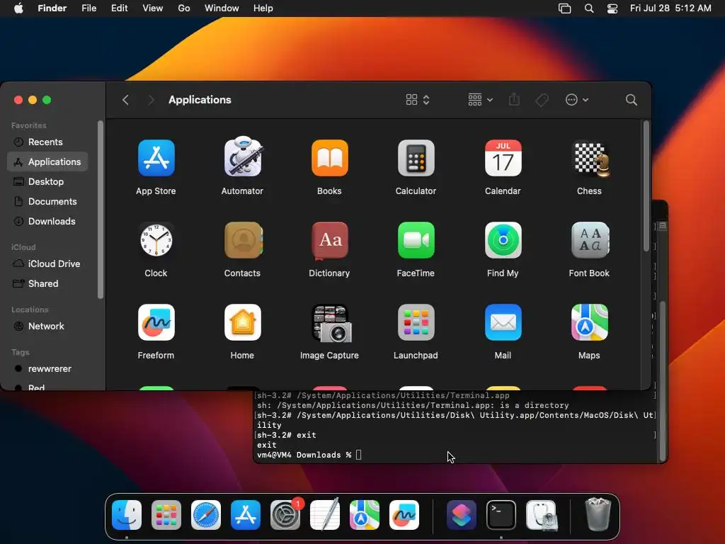The image size is (725, 544).
Task: Select the Font Book app icon
Action: [x=590, y=240]
